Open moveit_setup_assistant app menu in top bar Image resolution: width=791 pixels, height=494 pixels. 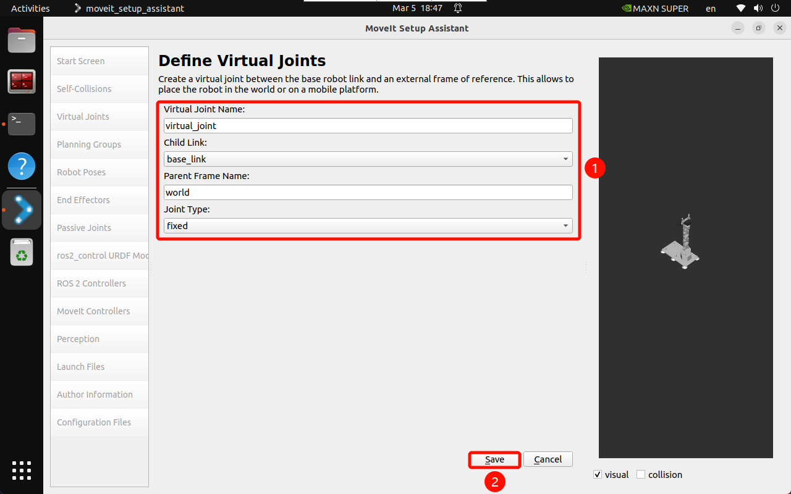129,9
